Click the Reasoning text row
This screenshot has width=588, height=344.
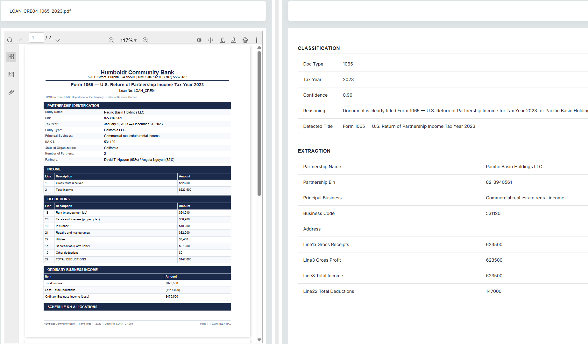pyautogui.click(x=443, y=111)
